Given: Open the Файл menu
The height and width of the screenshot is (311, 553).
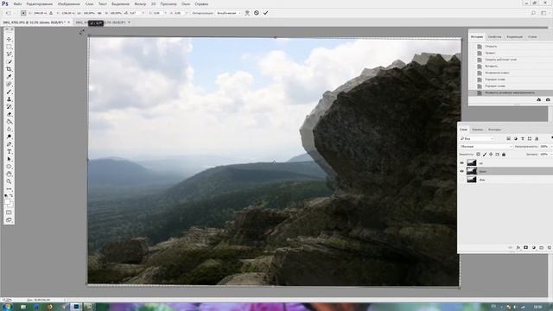Looking at the screenshot, I should pos(17,3).
